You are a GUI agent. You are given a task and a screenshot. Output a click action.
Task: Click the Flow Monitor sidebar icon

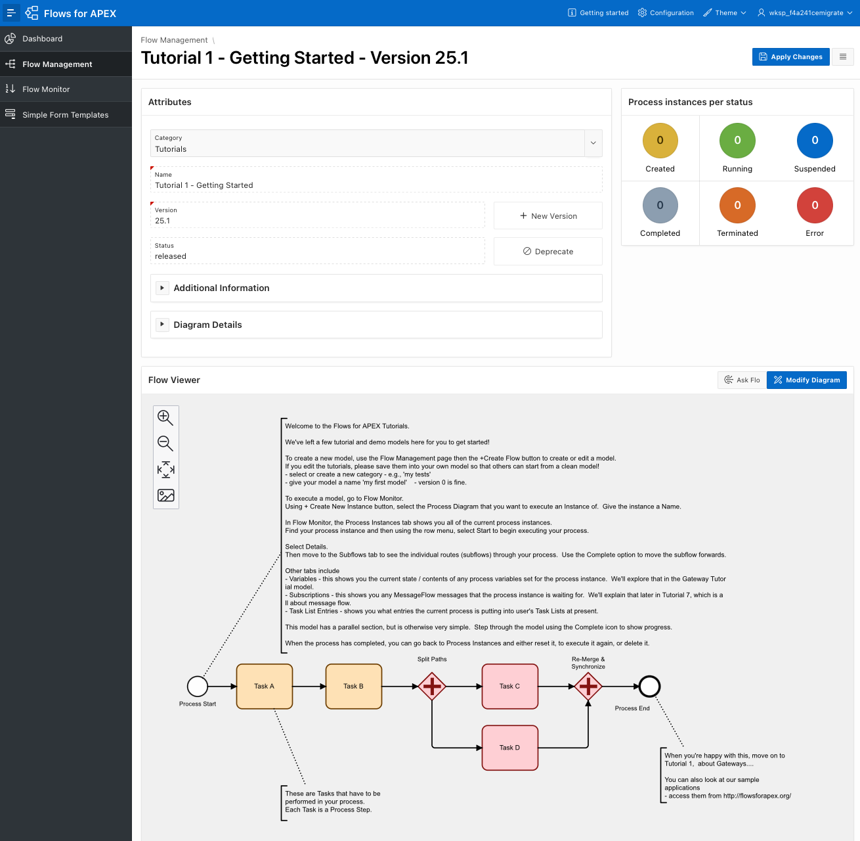[11, 89]
